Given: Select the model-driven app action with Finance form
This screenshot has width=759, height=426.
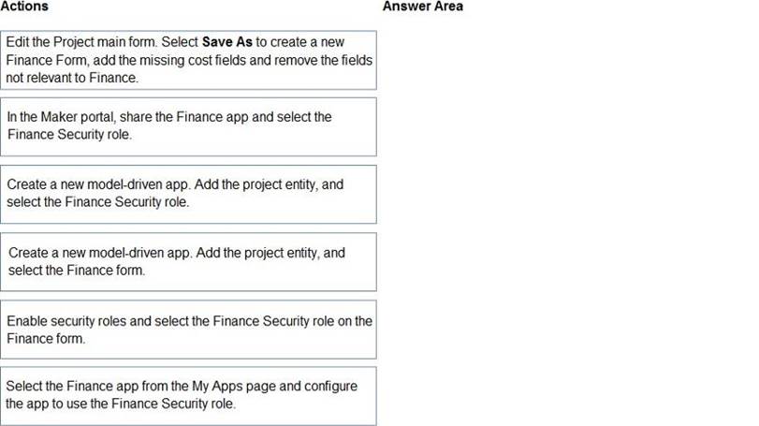Looking at the screenshot, I should (x=189, y=261).
